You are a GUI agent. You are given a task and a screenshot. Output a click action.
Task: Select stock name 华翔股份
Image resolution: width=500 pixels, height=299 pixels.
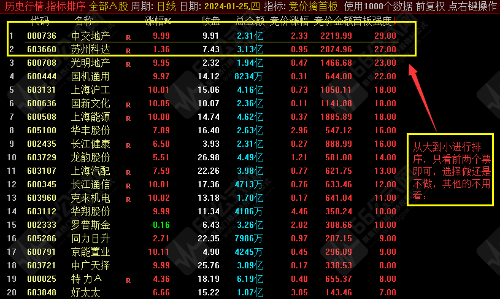coord(91,211)
